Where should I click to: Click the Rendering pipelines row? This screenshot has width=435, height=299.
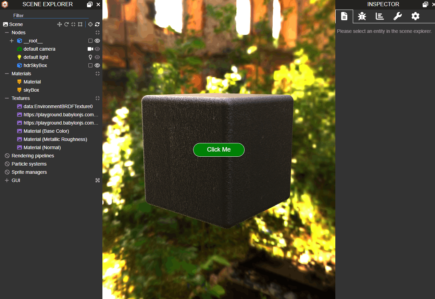[x=33, y=156]
